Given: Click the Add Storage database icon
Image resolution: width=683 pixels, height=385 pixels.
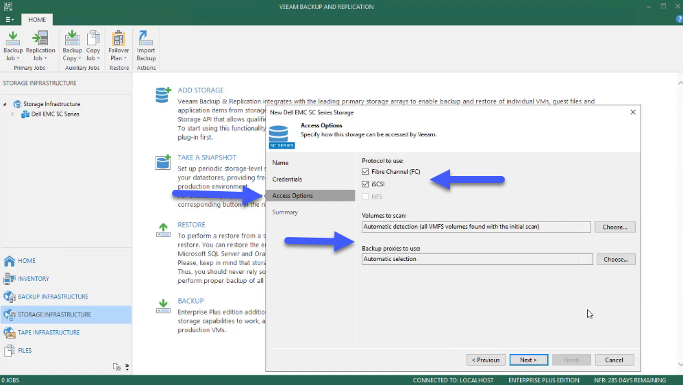Looking at the screenshot, I should pyautogui.click(x=163, y=95).
